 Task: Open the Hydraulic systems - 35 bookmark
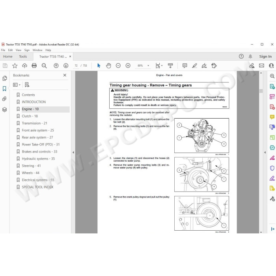(38, 159)
